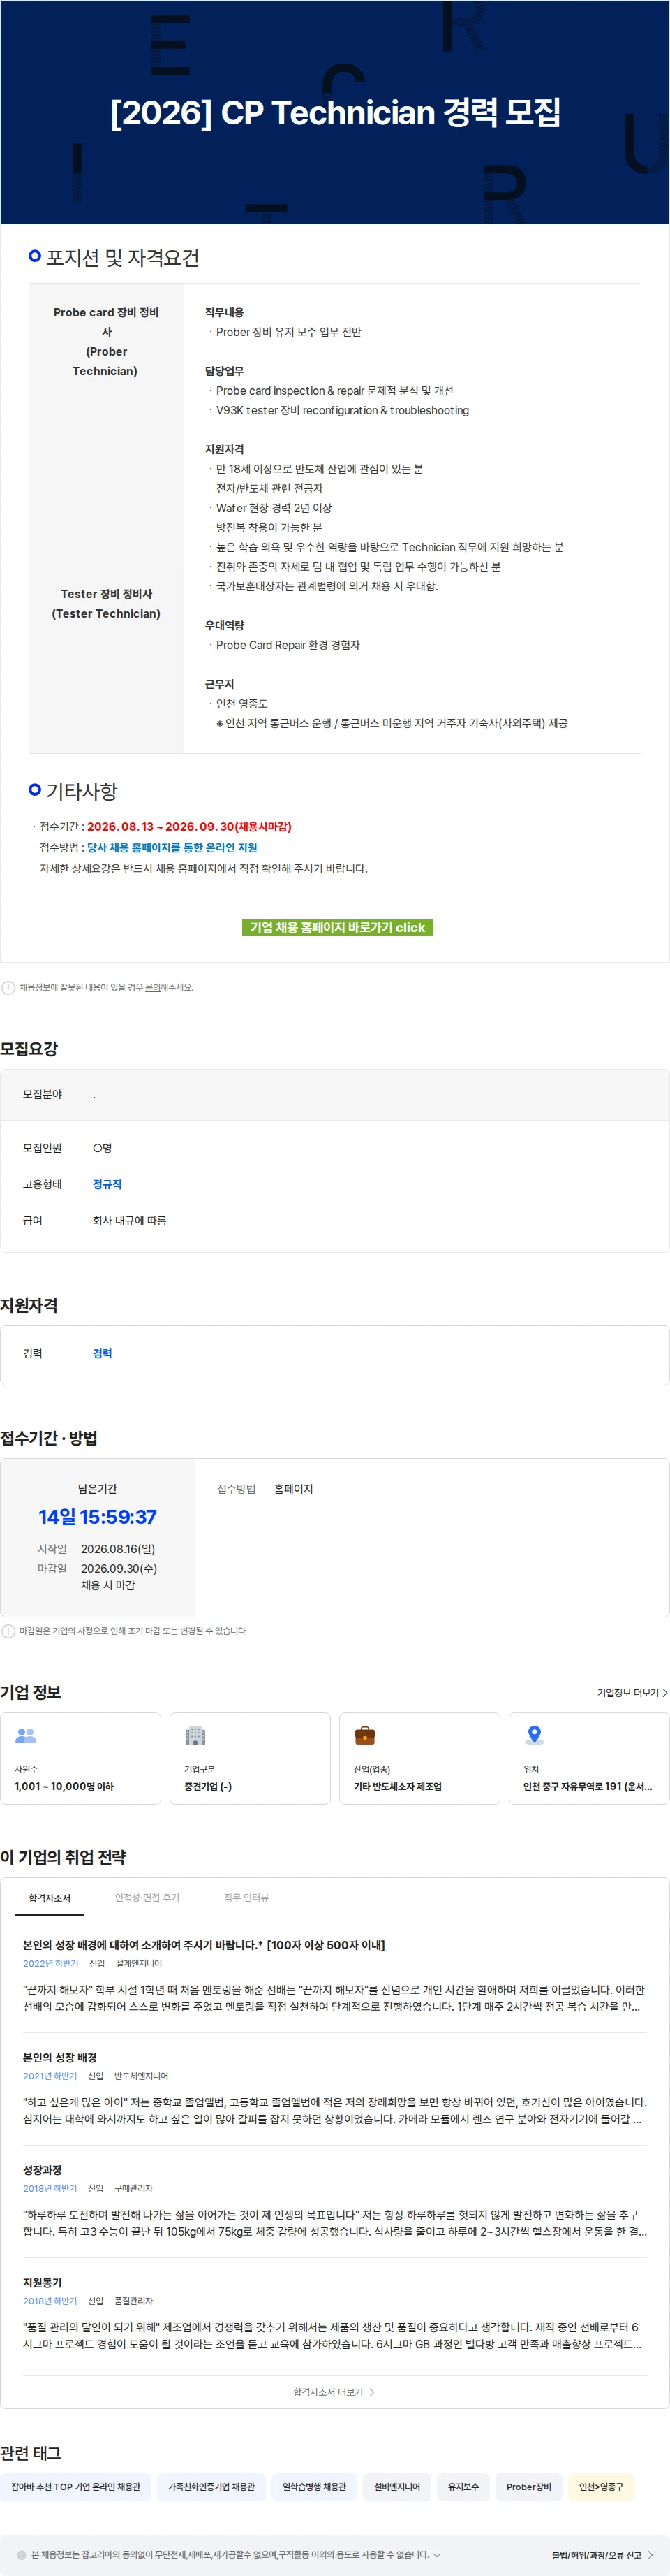670x2576 pixels.
Task: Click the 경력 qualification link
Action: (x=102, y=1353)
